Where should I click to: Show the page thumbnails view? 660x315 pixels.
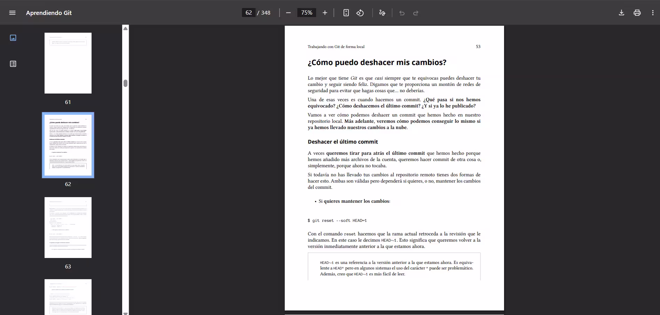(x=13, y=38)
